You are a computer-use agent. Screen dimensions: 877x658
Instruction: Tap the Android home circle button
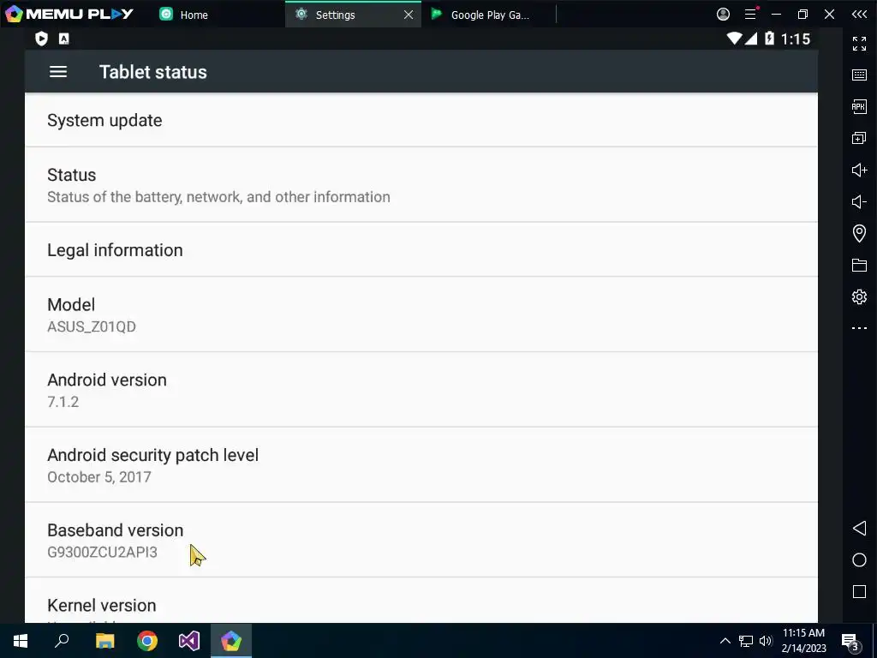859,560
